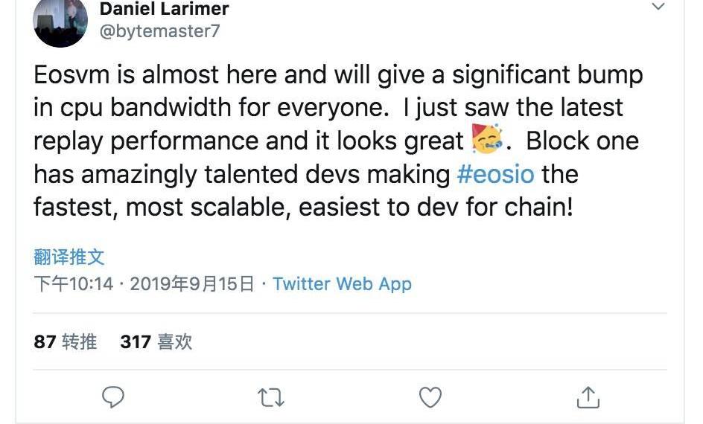Like the tweet with the heart icon

pos(430,397)
